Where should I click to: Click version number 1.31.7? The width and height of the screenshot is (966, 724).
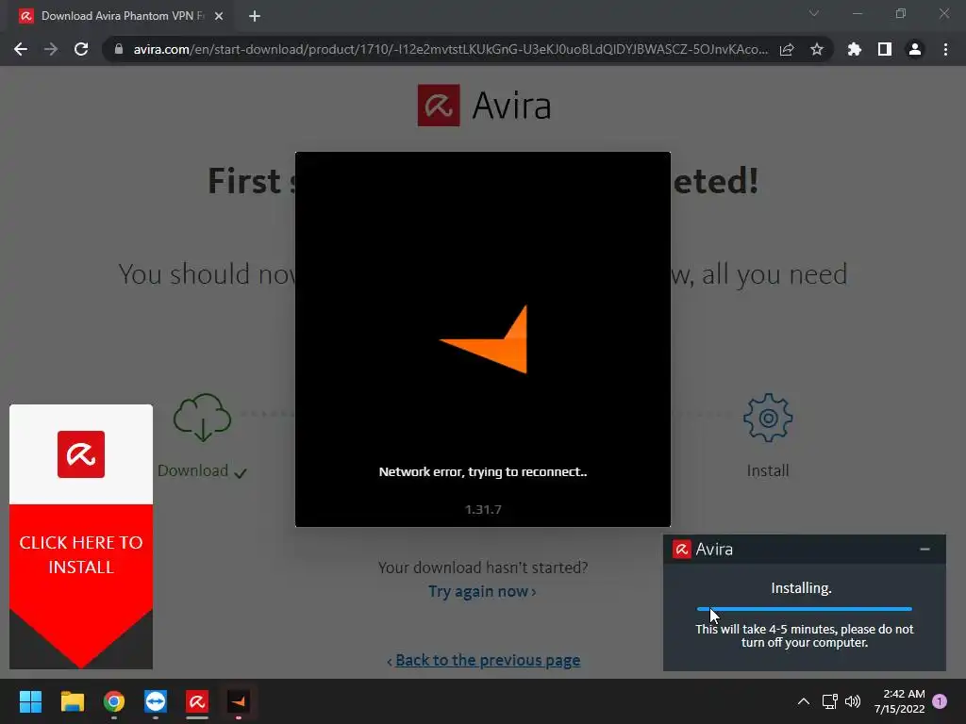coord(483,510)
